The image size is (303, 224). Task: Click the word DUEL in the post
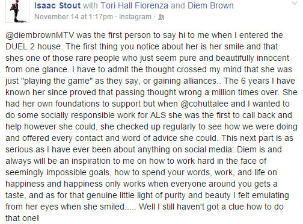pos(16,46)
